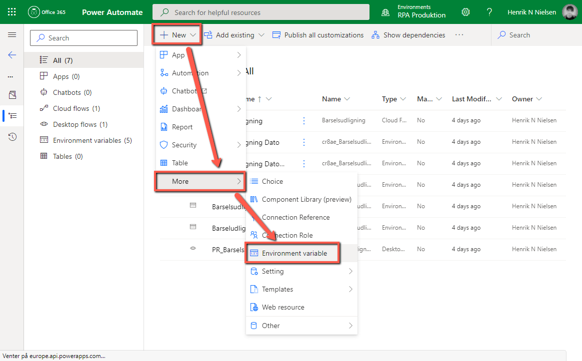Viewport: 582px width, 361px height.
Task: Select Apps (0) in objects tree
Action: (x=84, y=76)
